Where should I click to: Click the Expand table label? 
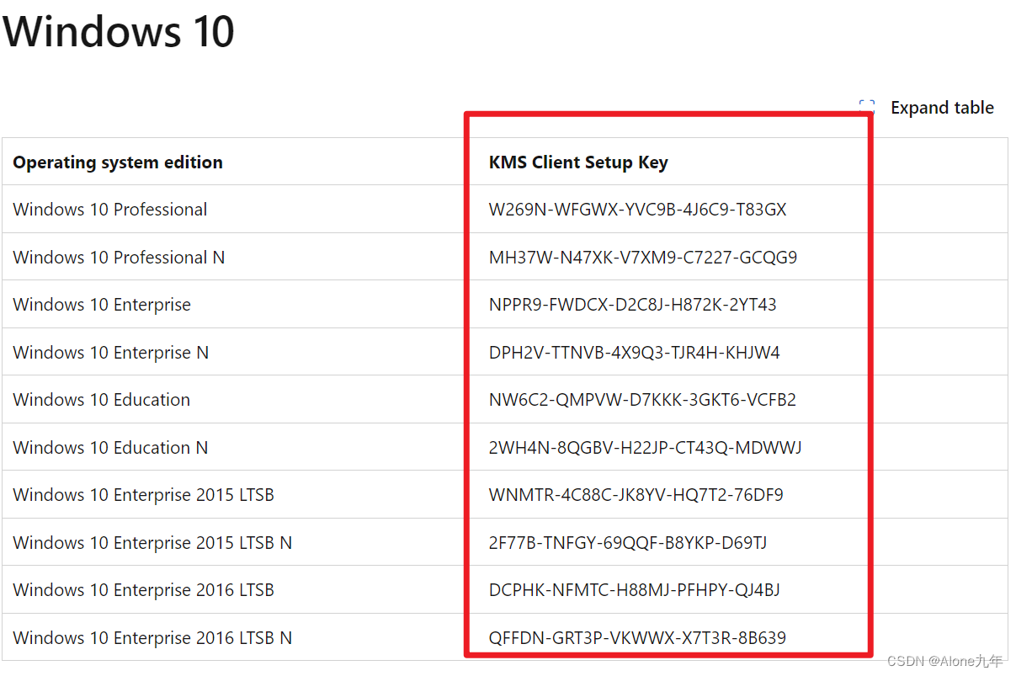pyautogui.click(x=942, y=108)
